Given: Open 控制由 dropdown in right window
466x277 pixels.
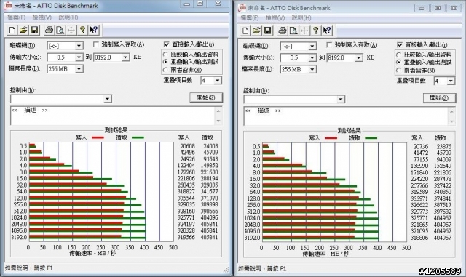Looking at the screenshot, I should click(341, 99).
